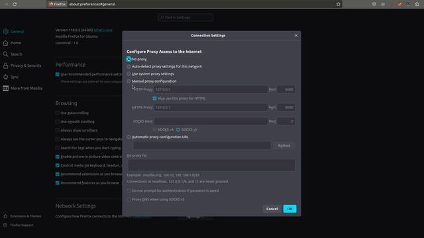
Task: Toggle Enable picture-in-picture video controls checkbox
Action: pos(58,157)
